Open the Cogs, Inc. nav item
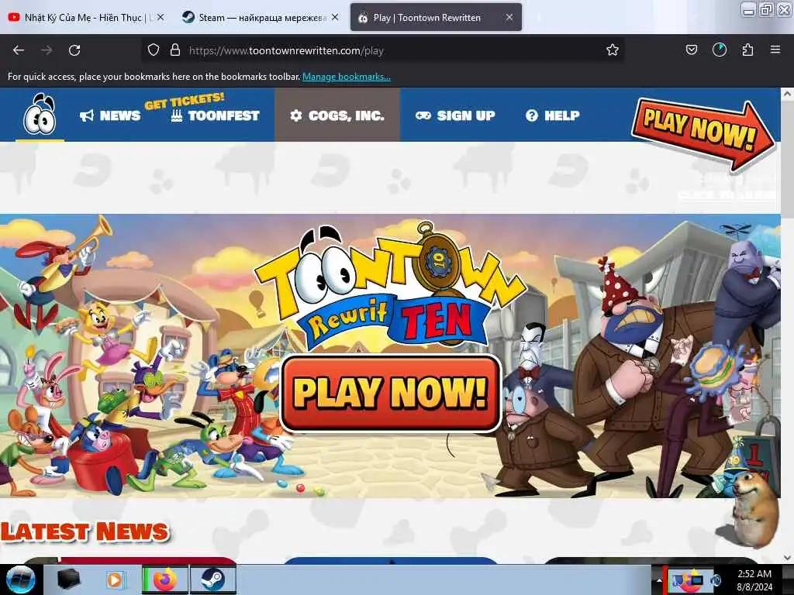Image resolution: width=794 pixels, height=595 pixels. tap(337, 116)
